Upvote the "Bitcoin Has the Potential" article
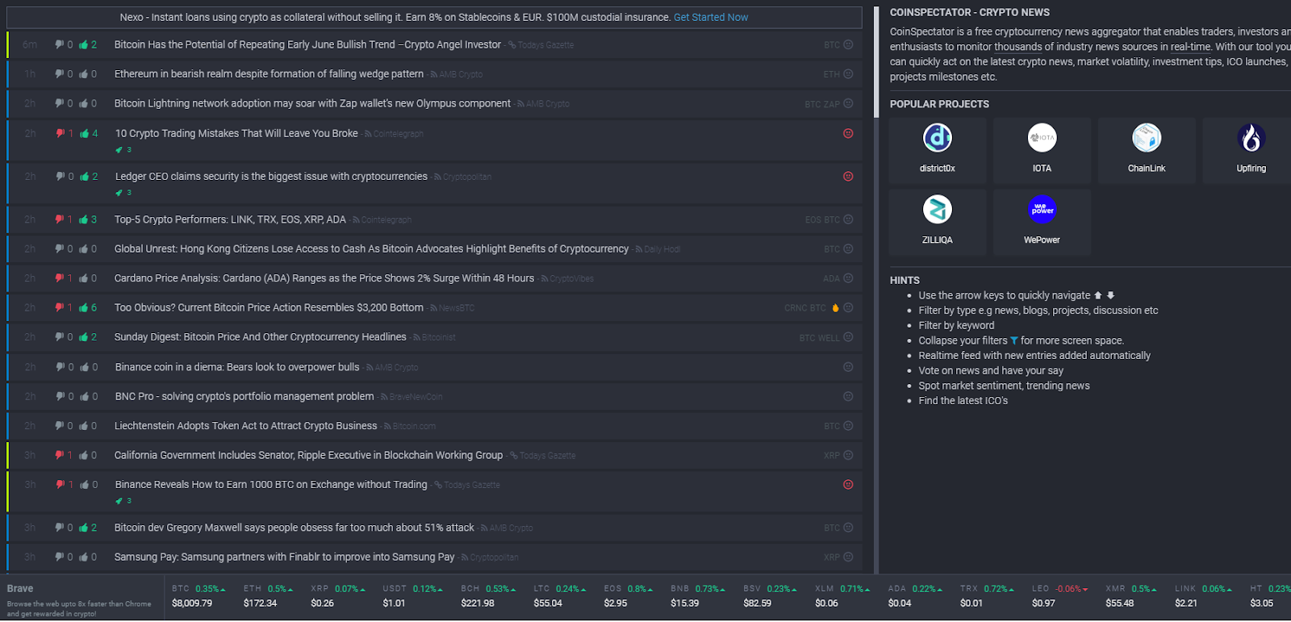This screenshot has height=622, width=1291. [x=84, y=45]
